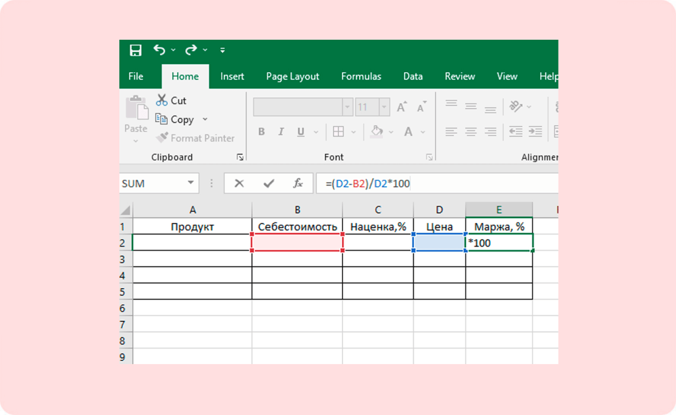The image size is (676, 415).
Task: Middle align the cell contents
Action: point(471,106)
